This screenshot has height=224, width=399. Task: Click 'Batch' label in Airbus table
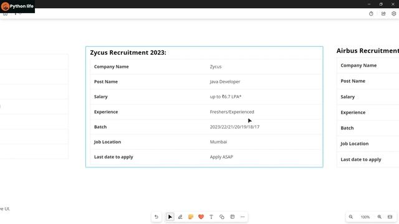tap(347, 128)
